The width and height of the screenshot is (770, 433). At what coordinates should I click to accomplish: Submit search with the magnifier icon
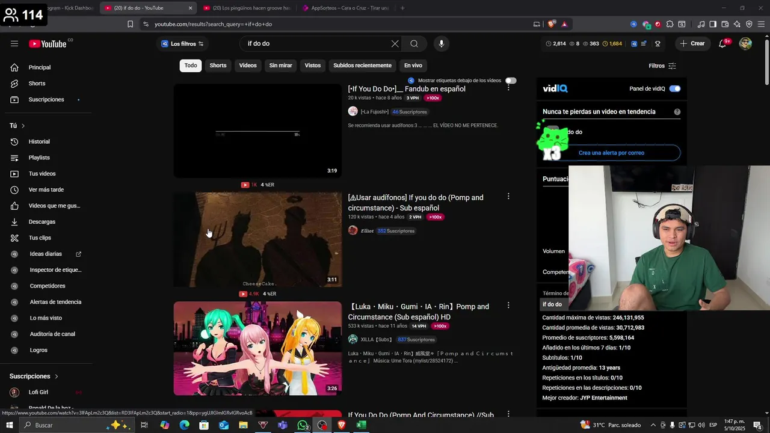point(414,43)
